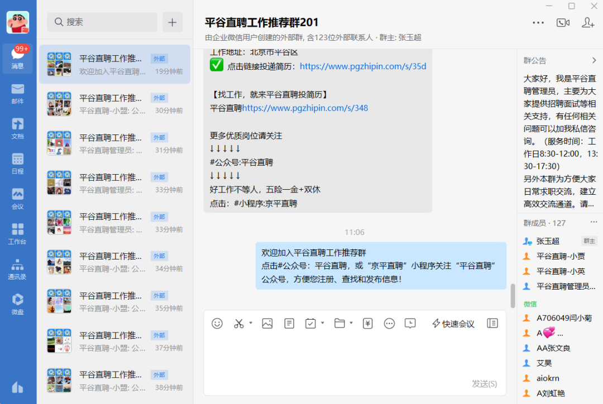Click the timed message icon
Screen dimensions: 603x404
(x=410, y=324)
